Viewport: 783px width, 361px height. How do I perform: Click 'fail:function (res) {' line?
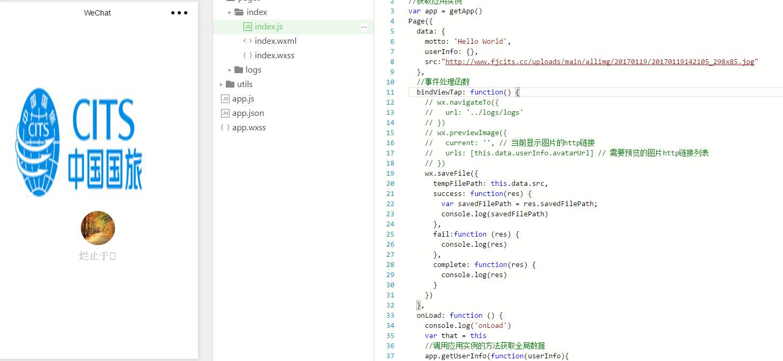[476, 234]
